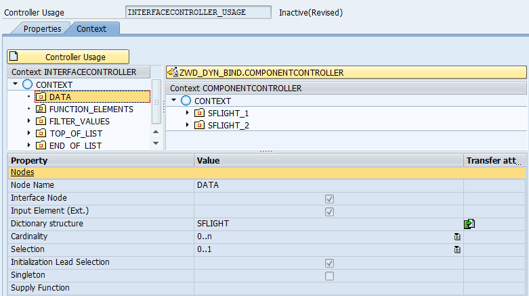This screenshot has width=529, height=296.
Task: Click the Supply Function property row
Action: (266, 288)
